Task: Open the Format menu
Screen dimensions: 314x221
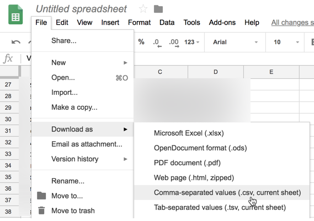Action: pyautogui.click(x=139, y=23)
